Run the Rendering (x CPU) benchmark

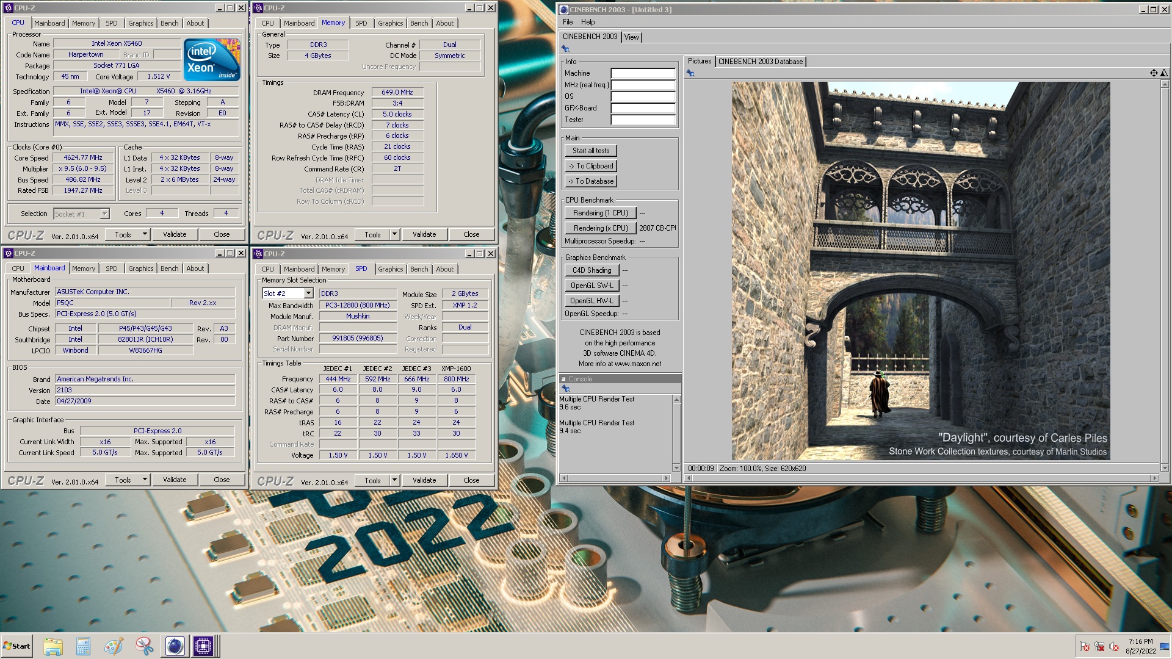pos(601,228)
